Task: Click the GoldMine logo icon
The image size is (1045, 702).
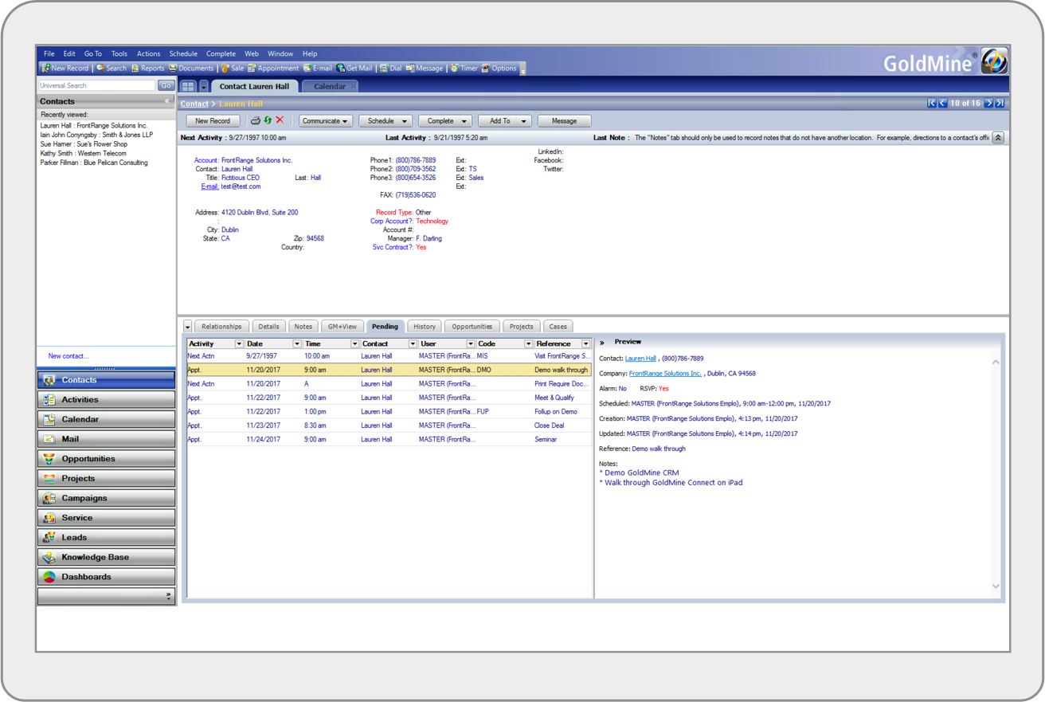Action: [994, 61]
